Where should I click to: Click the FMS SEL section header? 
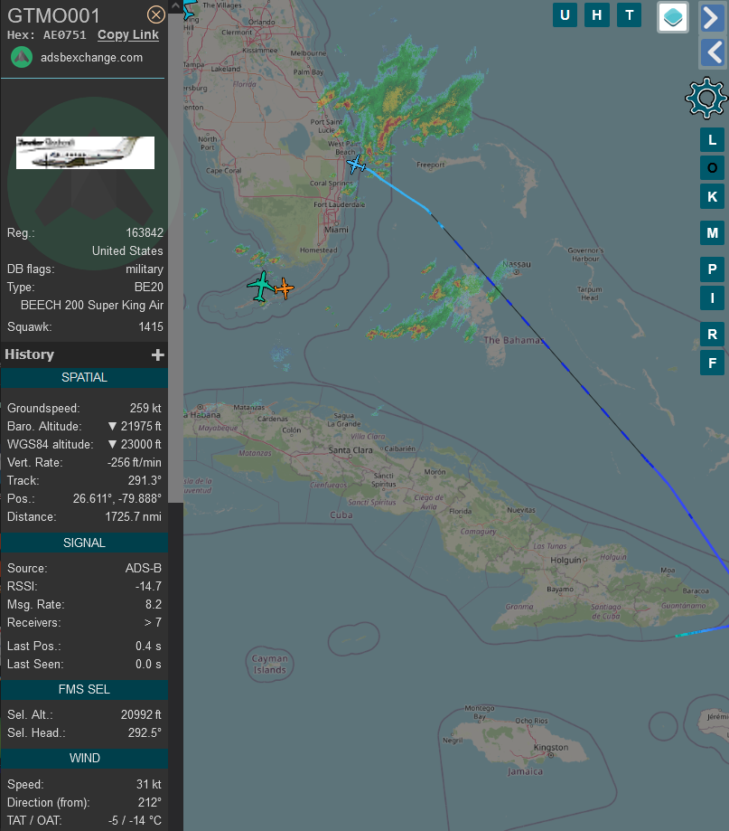84,689
